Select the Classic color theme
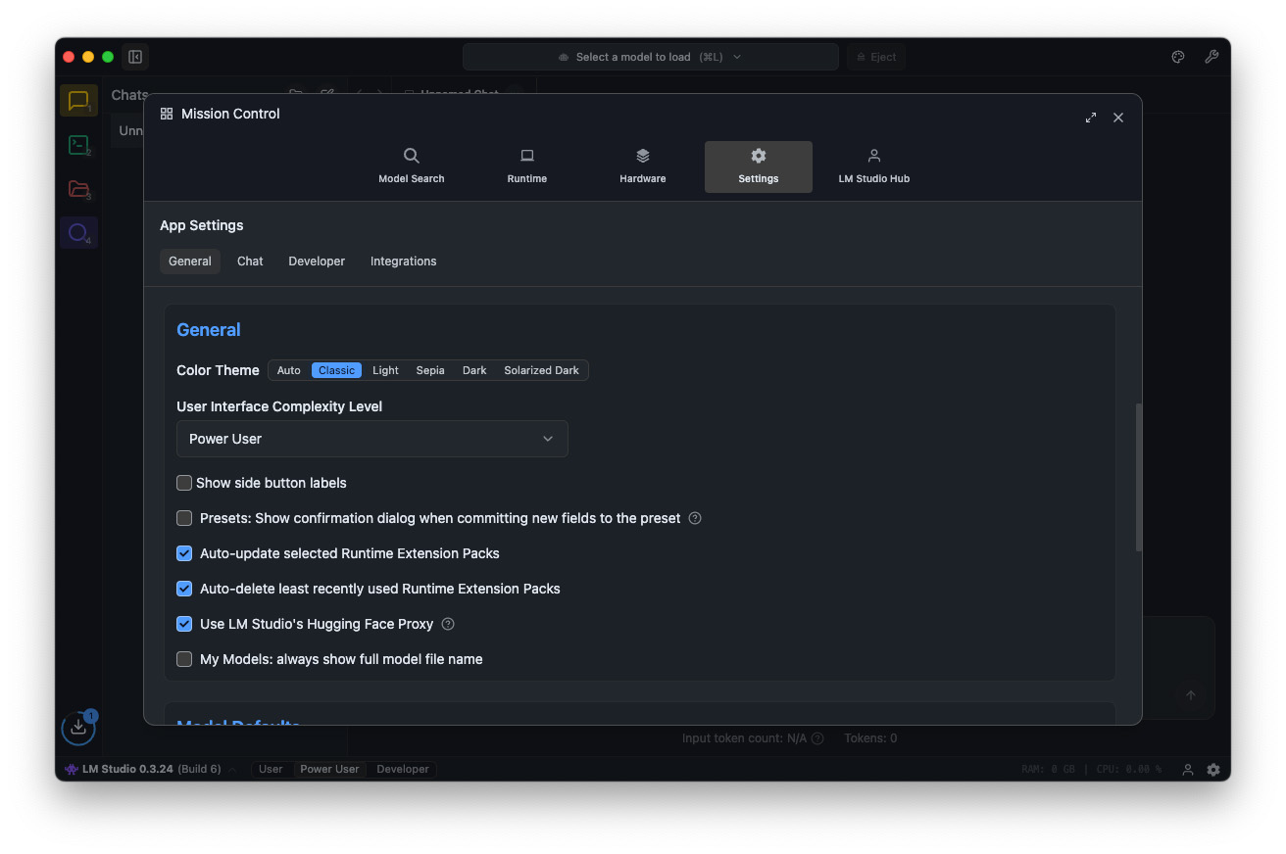 [336, 370]
